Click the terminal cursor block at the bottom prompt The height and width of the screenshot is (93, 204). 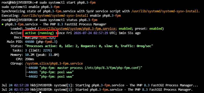coord(40,92)
